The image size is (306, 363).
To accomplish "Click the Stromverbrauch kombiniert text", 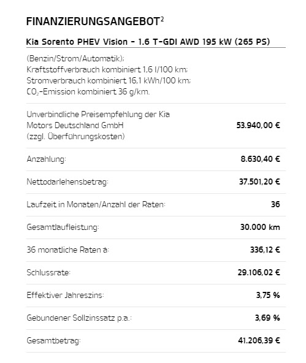I will tap(109, 80).
